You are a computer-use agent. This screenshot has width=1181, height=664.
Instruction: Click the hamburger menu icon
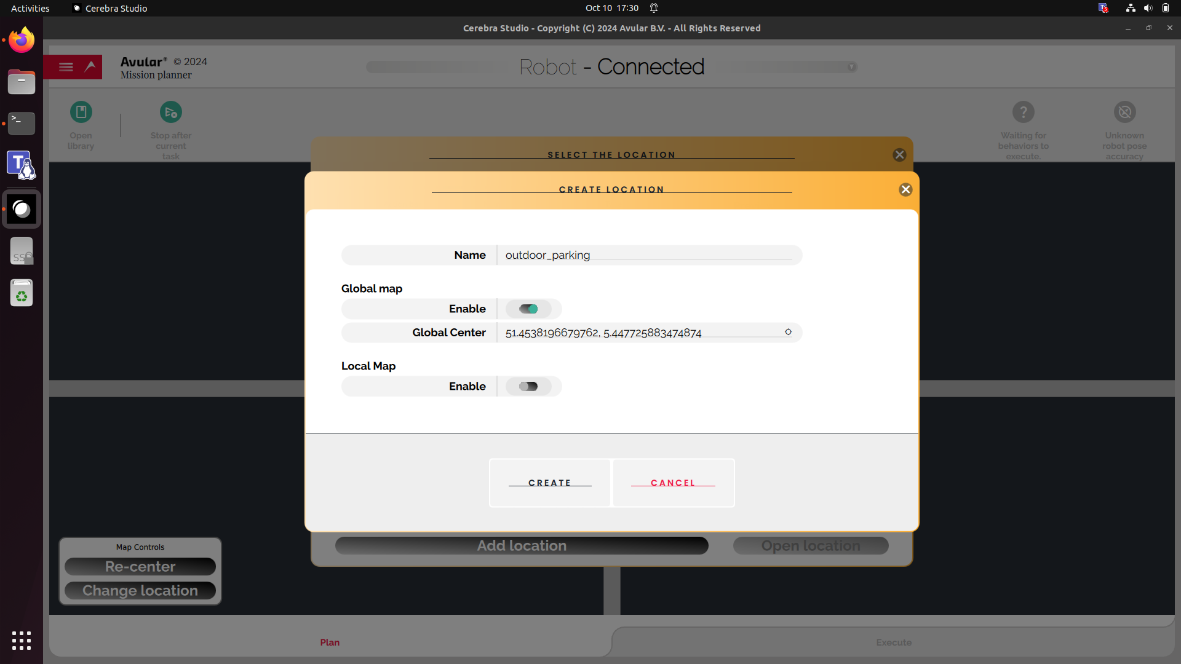(x=66, y=67)
